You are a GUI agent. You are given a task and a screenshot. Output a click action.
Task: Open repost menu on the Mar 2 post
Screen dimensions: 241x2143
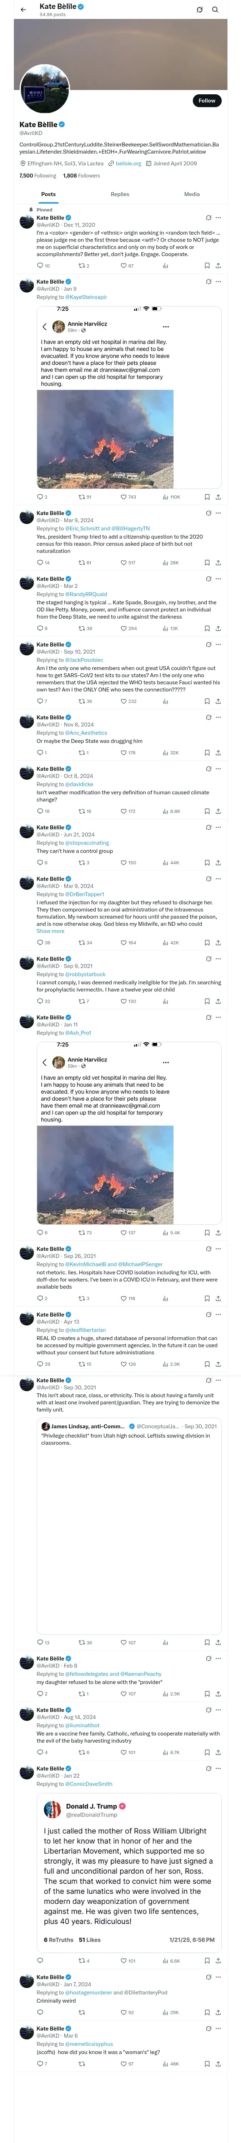(81, 628)
